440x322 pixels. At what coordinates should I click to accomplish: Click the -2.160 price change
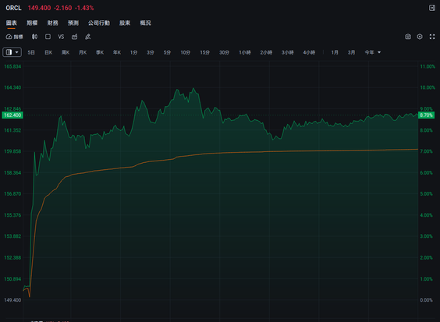click(63, 8)
